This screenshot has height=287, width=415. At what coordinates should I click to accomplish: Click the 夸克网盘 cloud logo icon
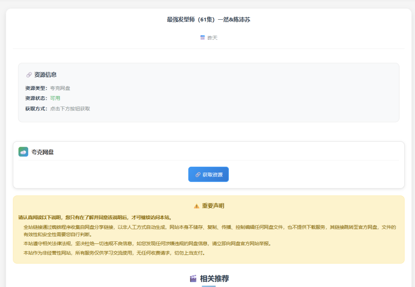click(x=23, y=152)
